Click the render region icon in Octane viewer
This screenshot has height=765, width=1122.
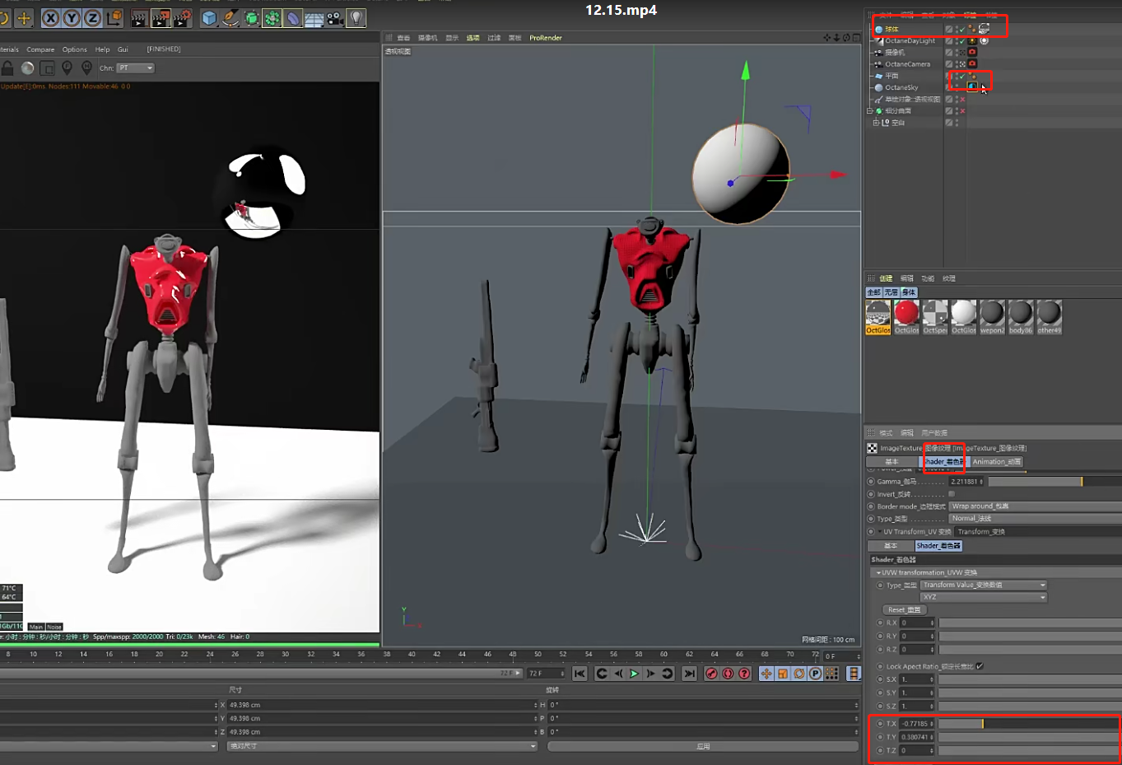pyautogui.click(x=48, y=68)
